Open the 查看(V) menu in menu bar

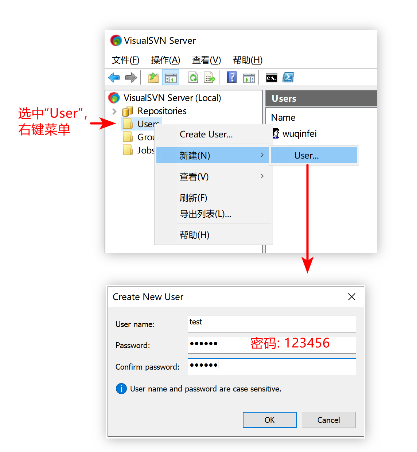point(206,60)
